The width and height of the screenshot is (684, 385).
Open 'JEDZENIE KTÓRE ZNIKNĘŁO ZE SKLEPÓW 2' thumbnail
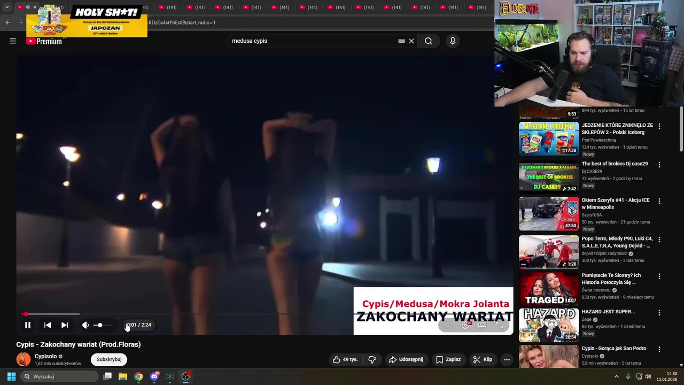(x=549, y=138)
